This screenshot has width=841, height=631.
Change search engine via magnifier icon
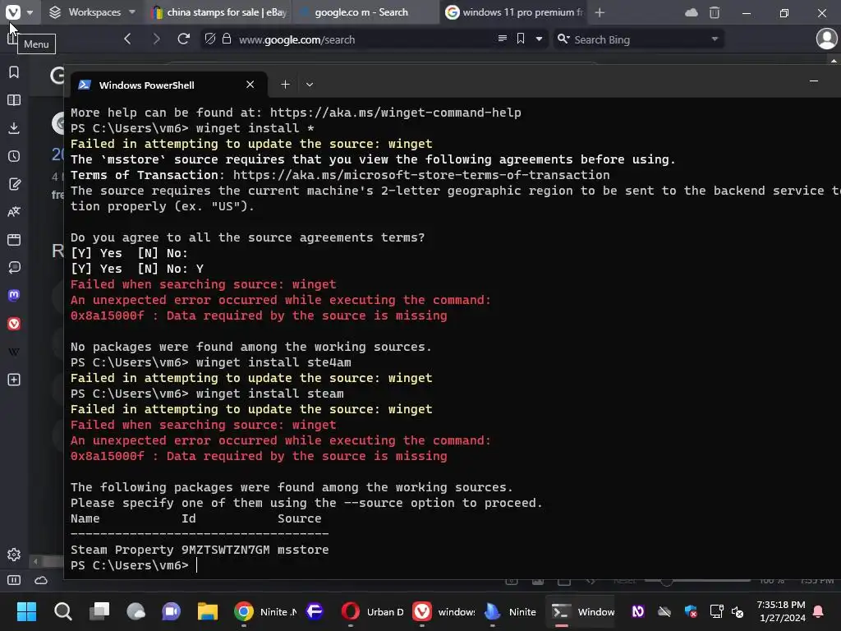point(563,39)
